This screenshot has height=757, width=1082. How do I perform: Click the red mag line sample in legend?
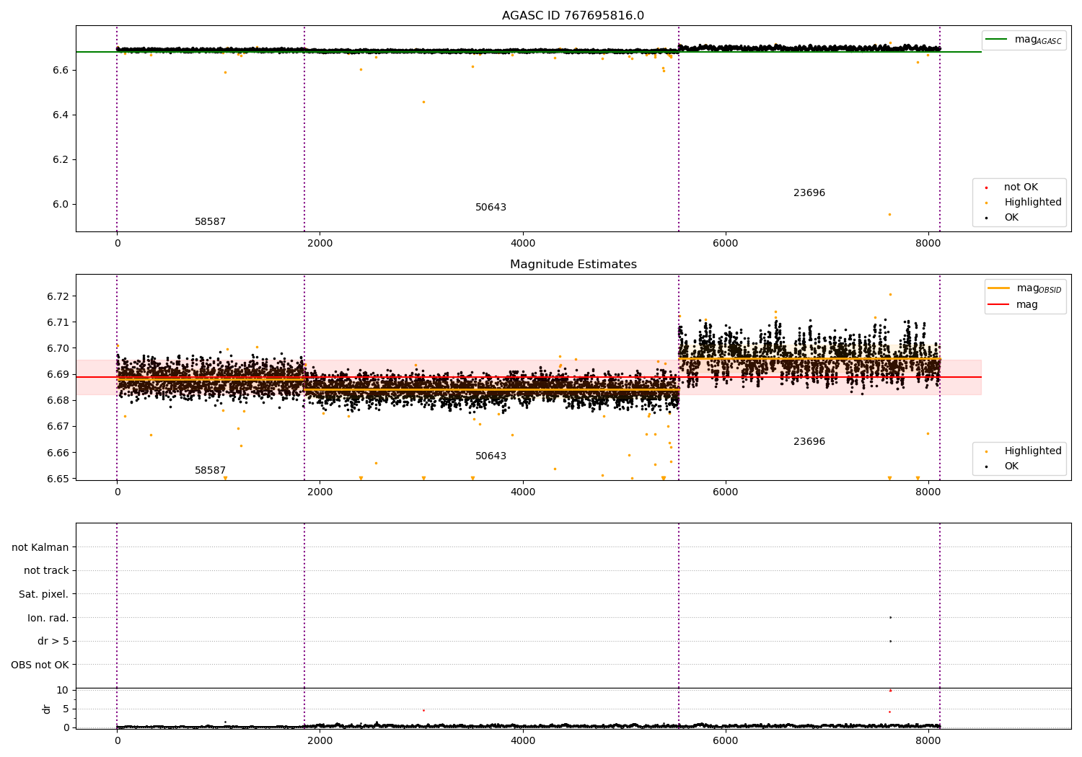point(998,305)
